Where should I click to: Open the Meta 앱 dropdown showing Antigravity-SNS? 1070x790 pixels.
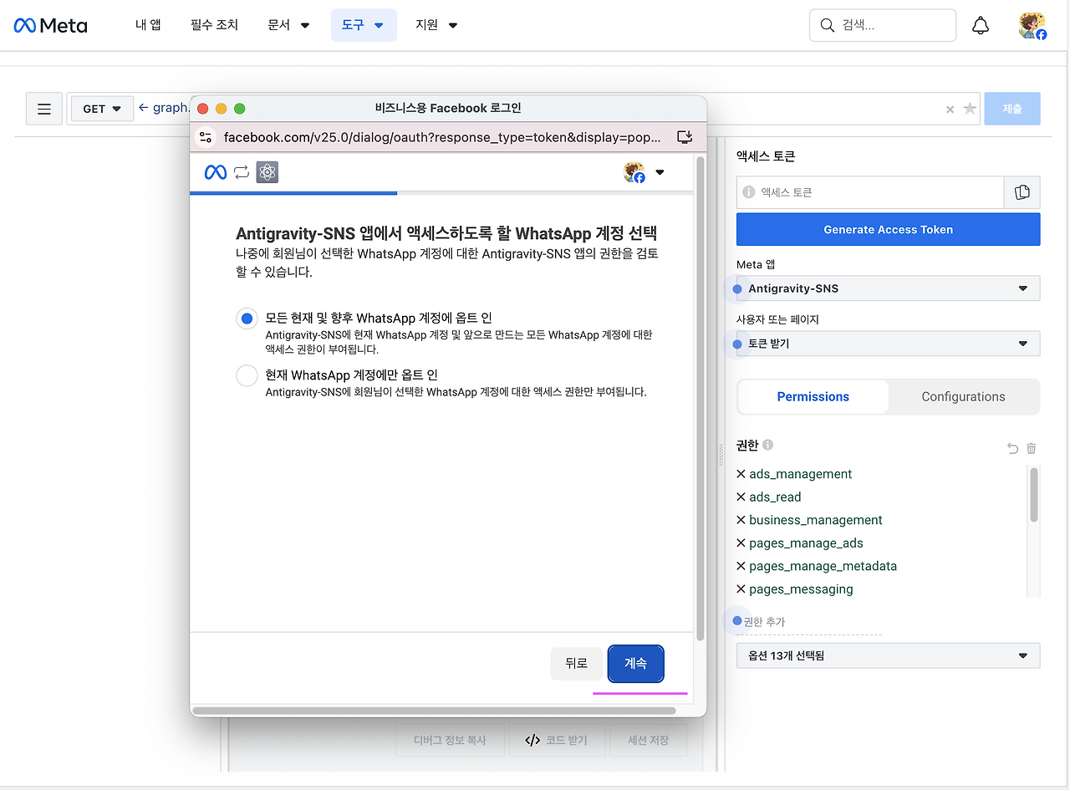(x=889, y=288)
